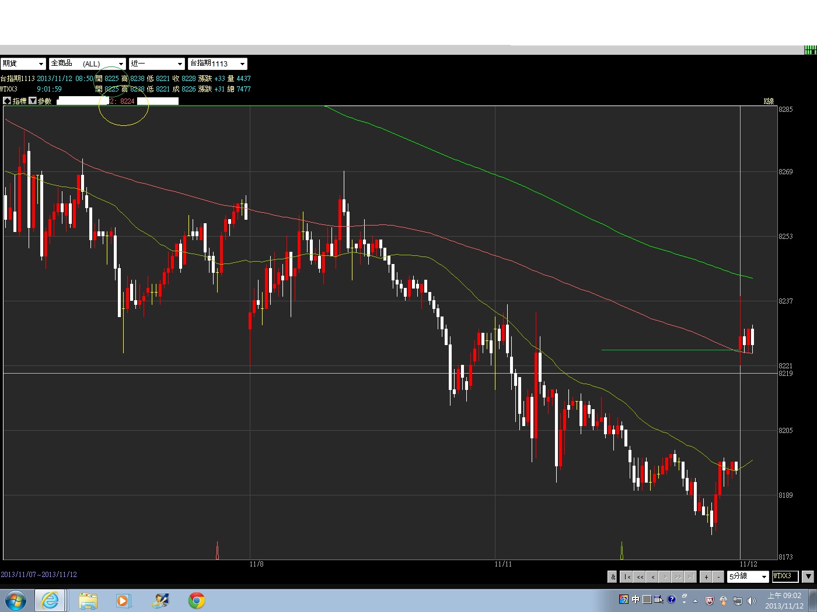Open the 期貨 category dropdown
Viewport: 817px width, 612px height.
[23, 64]
